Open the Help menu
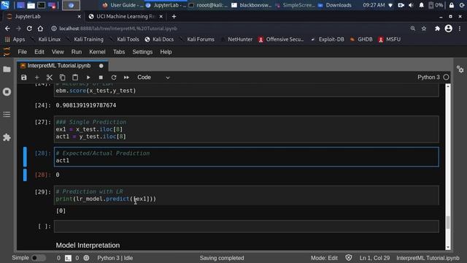Screen dimensions: 467x263 coord(166,52)
